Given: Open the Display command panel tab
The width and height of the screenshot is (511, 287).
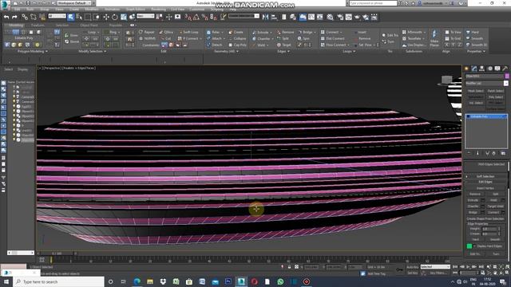Looking at the screenshot, I should pyautogui.click(x=497, y=69).
